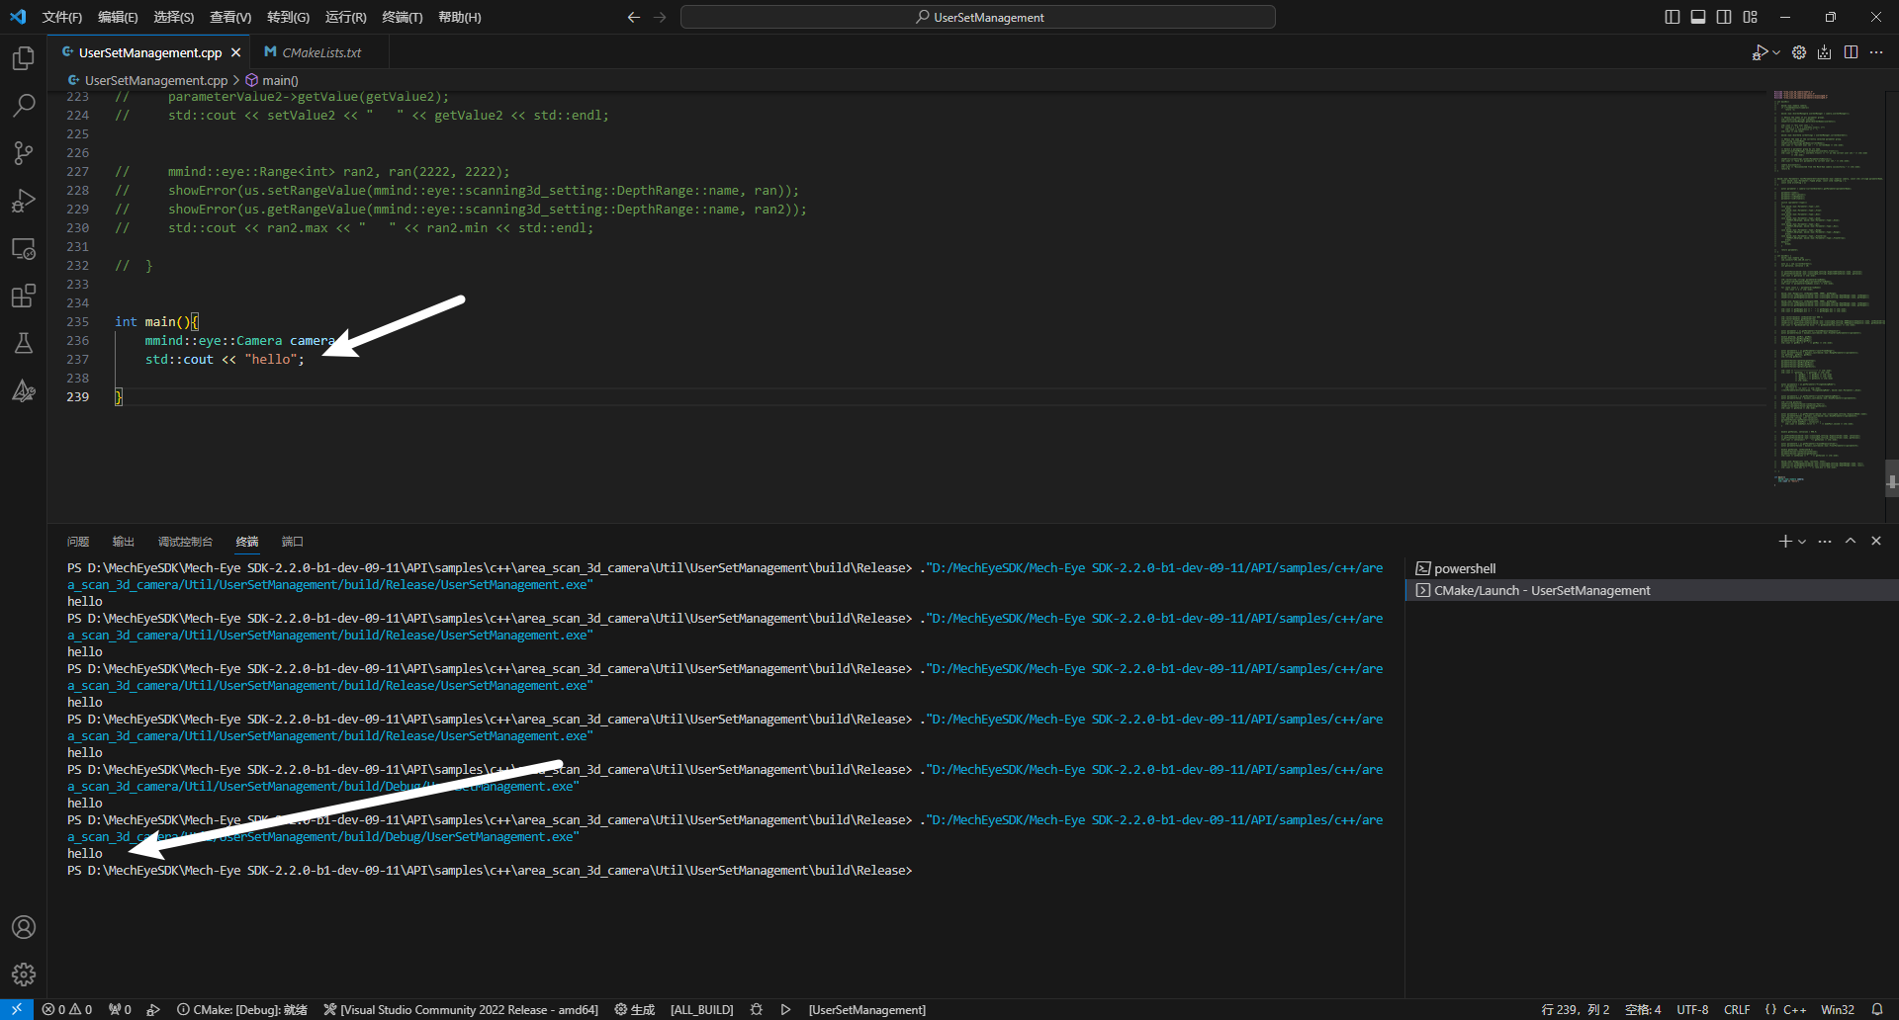Switch to the CMakeLists.txt tab

(319, 51)
